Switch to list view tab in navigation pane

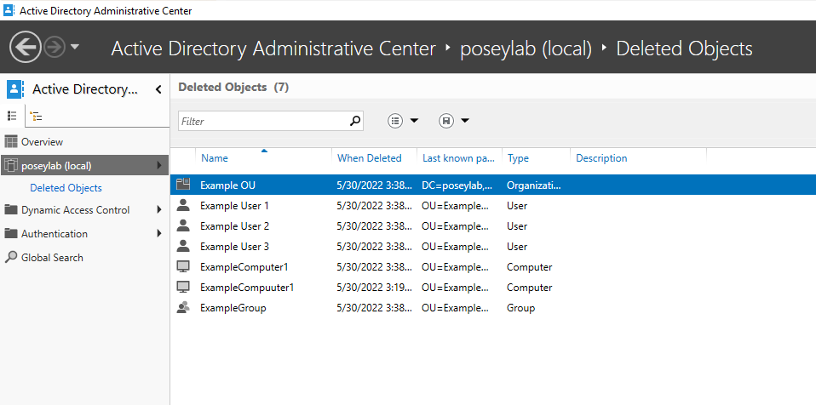13,116
